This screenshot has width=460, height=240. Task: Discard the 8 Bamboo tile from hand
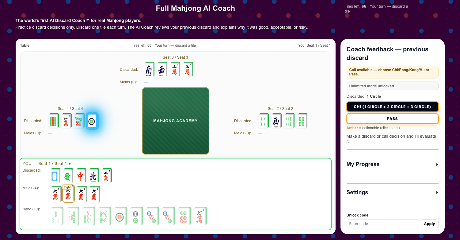[x=104, y=216]
